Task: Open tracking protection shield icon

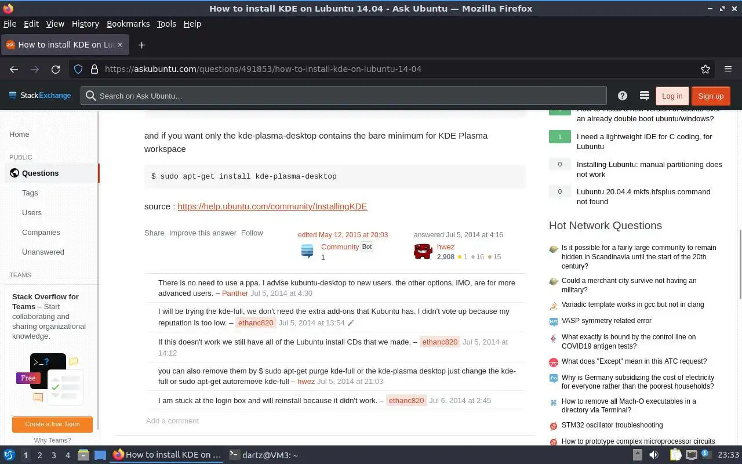Action: tap(78, 69)
